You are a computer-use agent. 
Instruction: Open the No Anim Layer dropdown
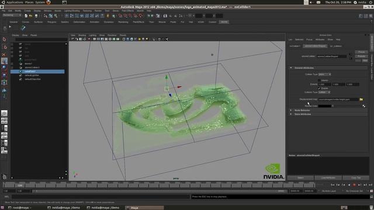tap(329, 191)
